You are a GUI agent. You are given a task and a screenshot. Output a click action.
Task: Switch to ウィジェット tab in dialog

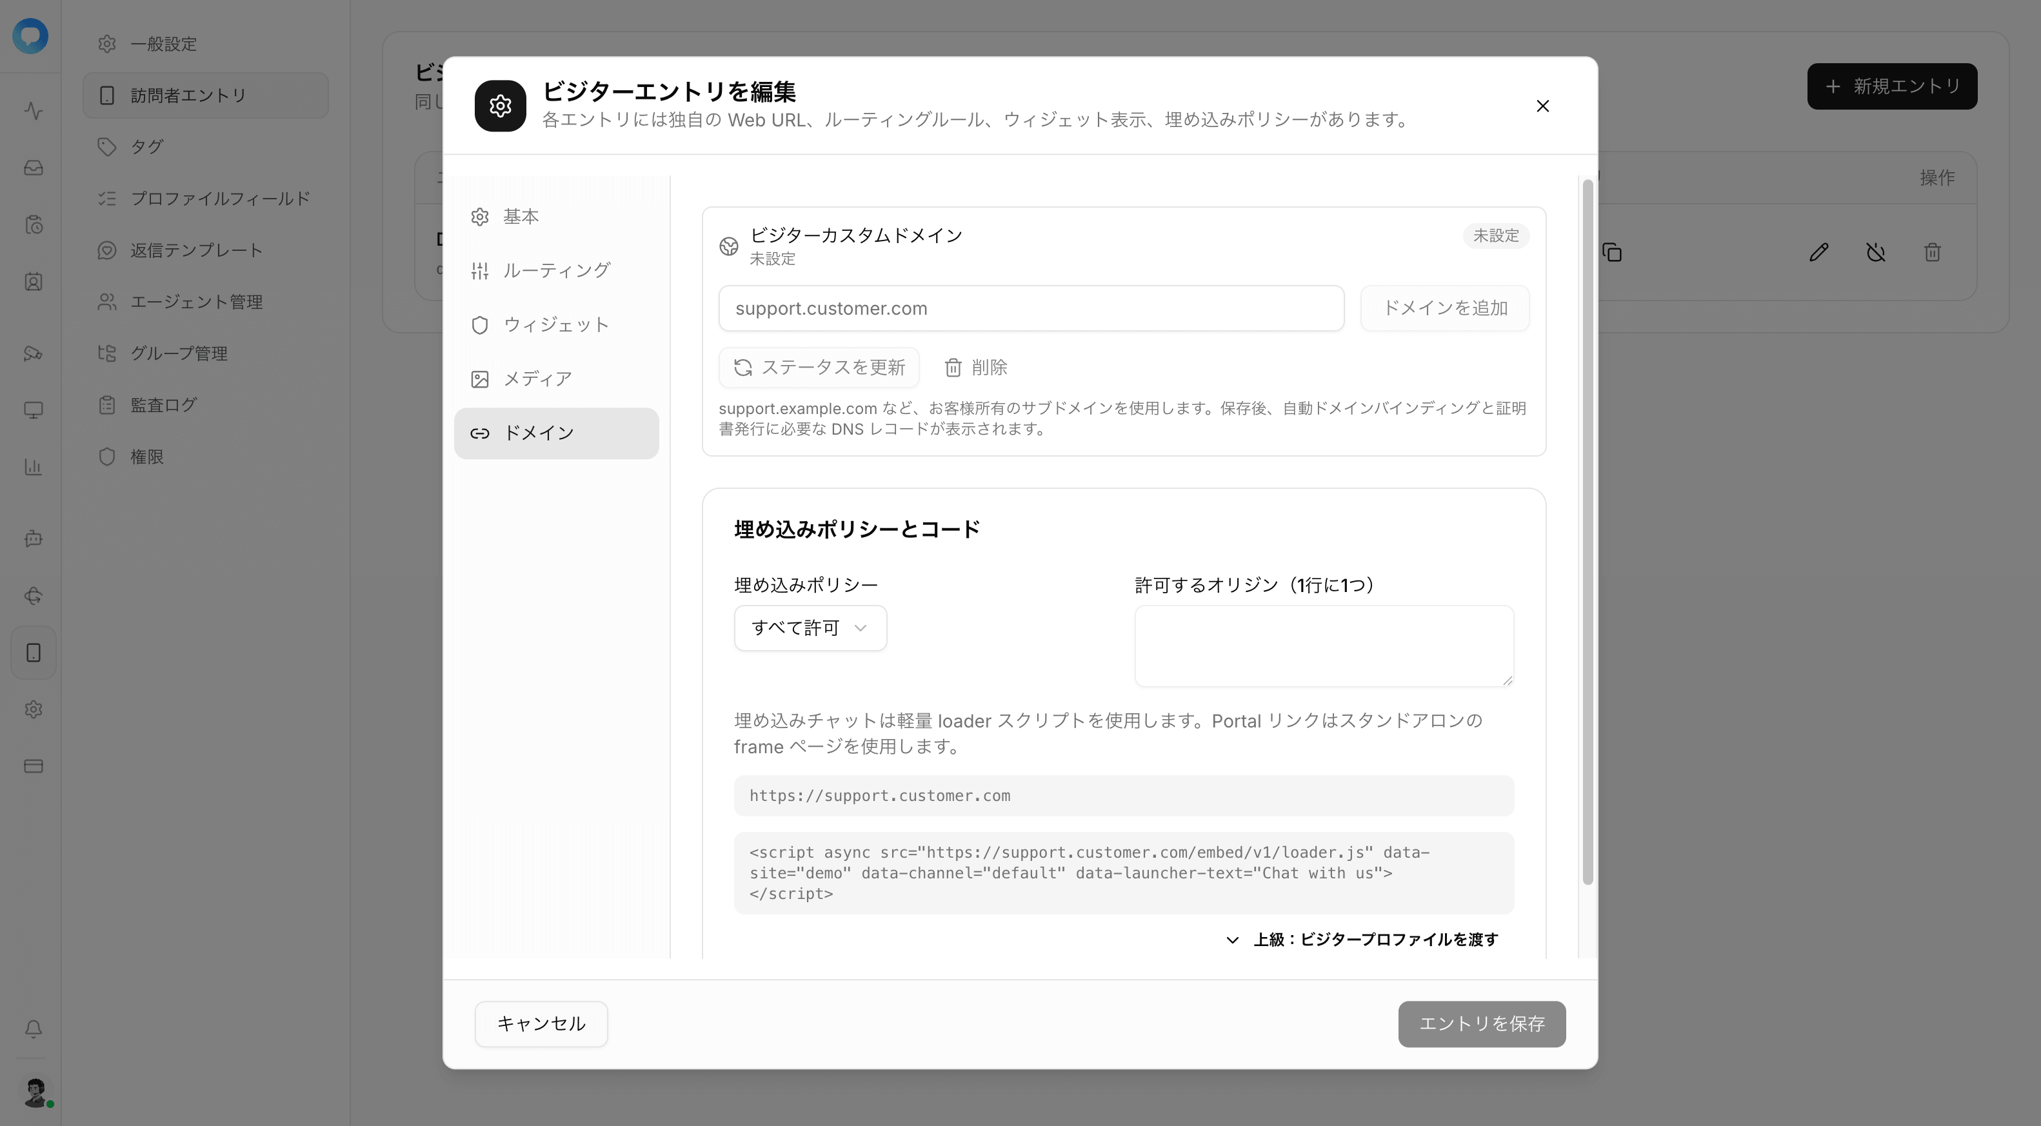tap(556, 326)
